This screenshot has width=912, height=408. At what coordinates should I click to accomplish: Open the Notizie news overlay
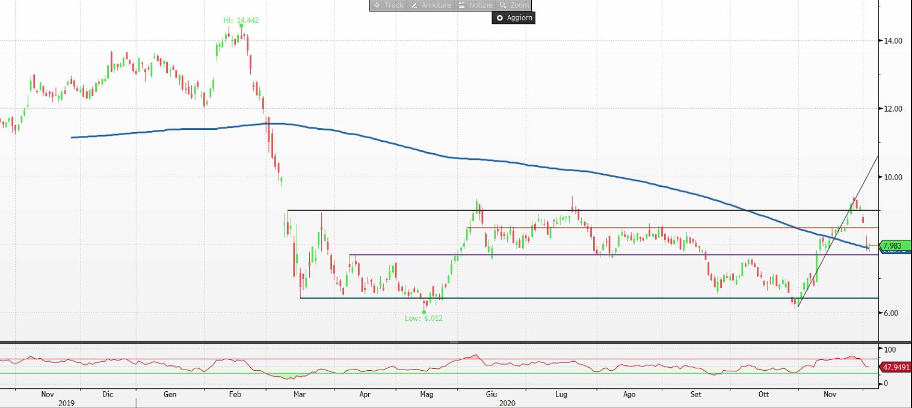coord(475,5)
